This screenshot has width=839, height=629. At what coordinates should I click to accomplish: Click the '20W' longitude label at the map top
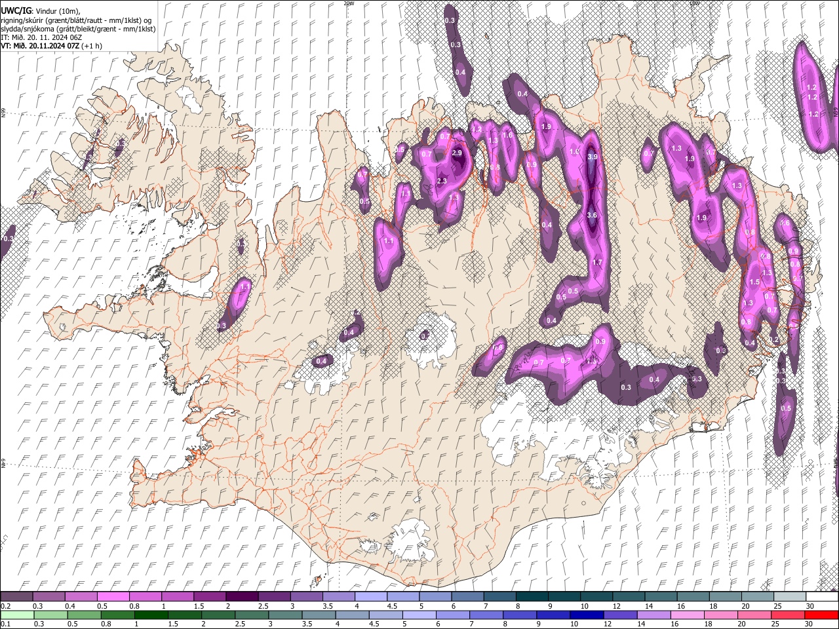(x=349, y=3)
